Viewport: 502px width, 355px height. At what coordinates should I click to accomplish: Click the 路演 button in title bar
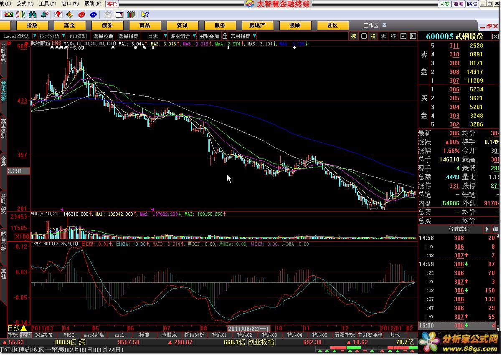pyautogui.click(x=472, y=4)
